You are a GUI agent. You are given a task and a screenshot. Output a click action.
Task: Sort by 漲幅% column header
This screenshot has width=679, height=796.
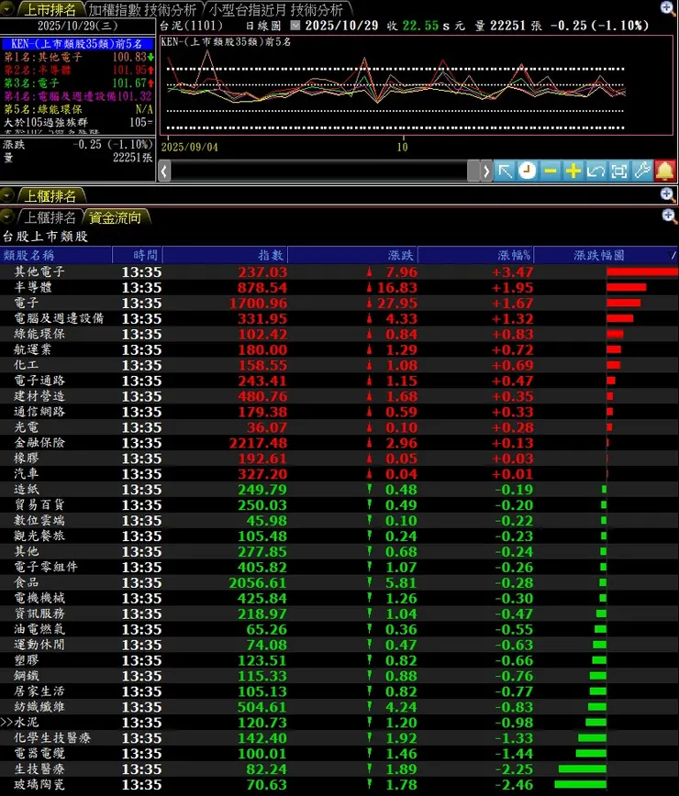coord(475,255)
